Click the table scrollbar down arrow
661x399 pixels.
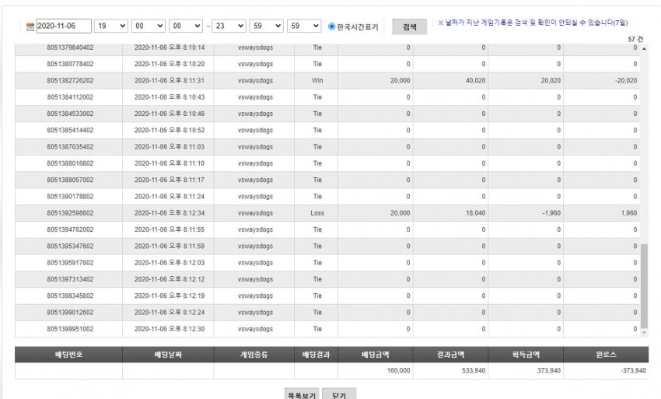[644, 333]
